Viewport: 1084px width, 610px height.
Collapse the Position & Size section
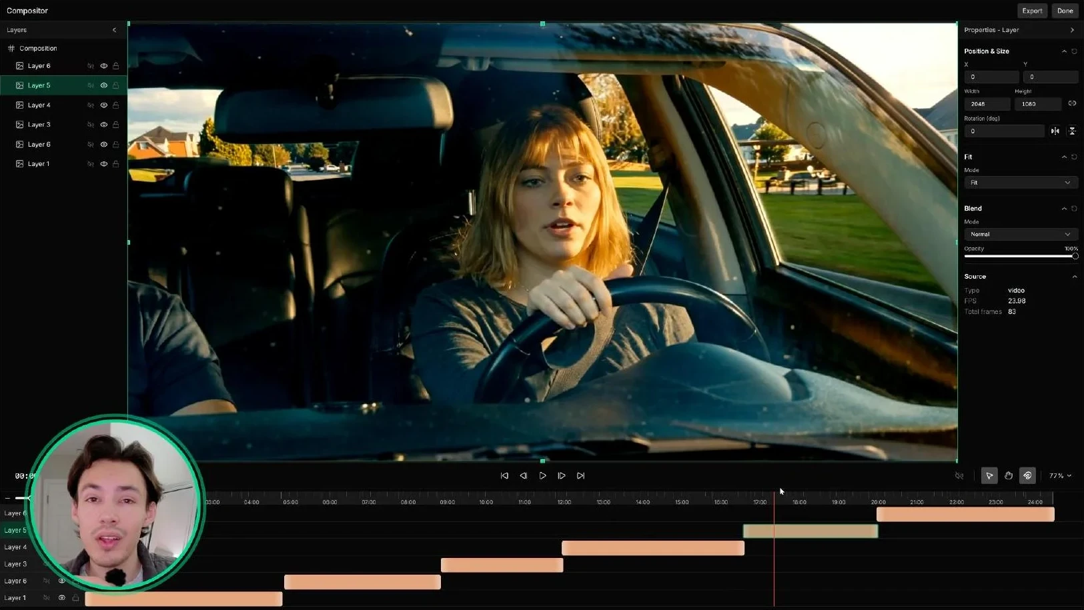point(1064,51)
